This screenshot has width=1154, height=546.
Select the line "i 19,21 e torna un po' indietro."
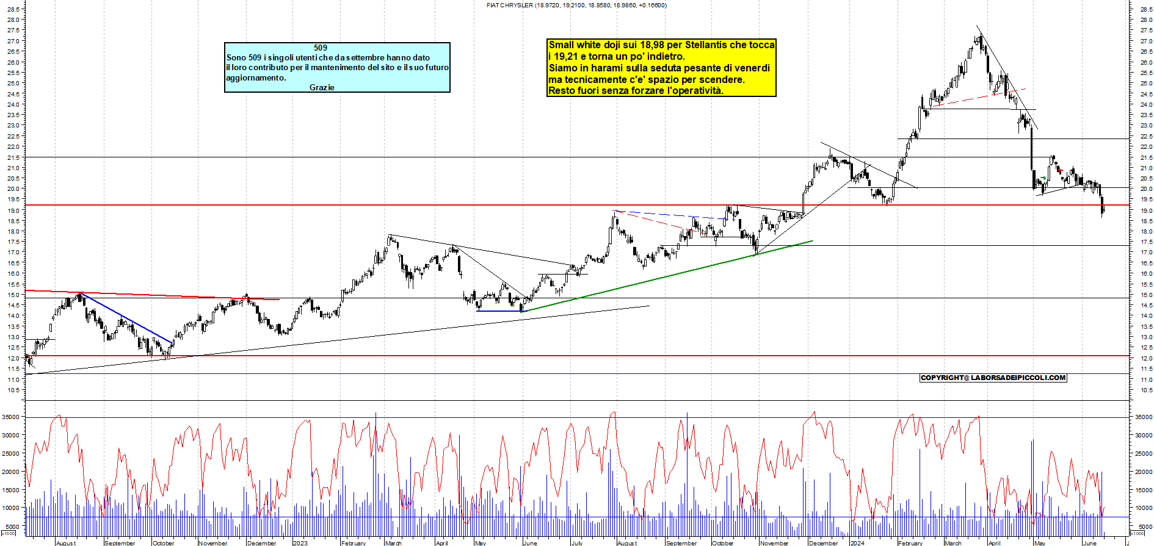click(x=617, y=56)
